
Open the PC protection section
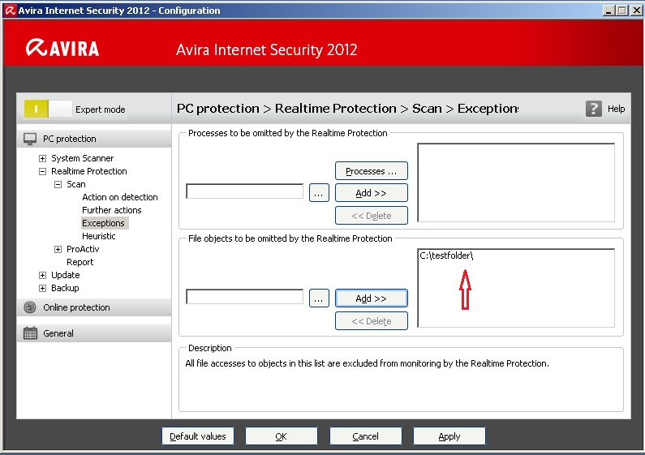coord(94,139)
